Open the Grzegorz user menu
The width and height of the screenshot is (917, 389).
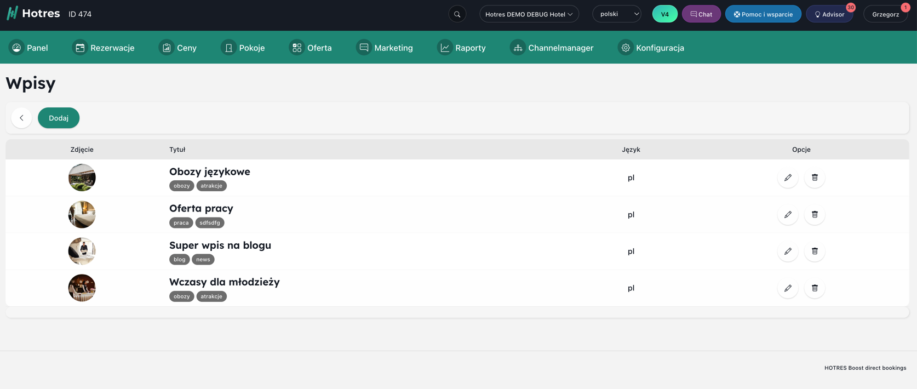(x=885, y=14)
